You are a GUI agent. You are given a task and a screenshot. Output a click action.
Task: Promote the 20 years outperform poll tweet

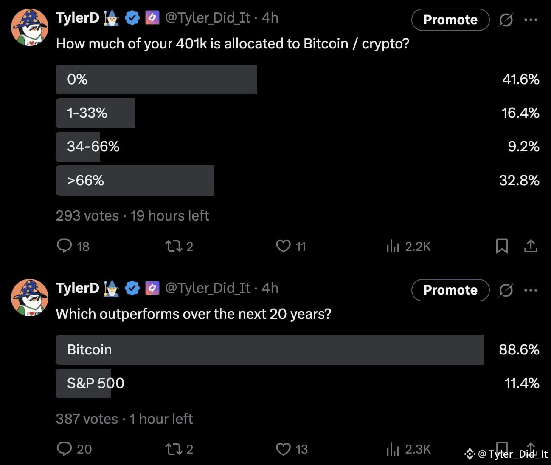pos(450,290)
